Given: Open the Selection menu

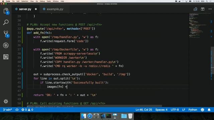Looking at the screenshot, I should coord(25,1).
